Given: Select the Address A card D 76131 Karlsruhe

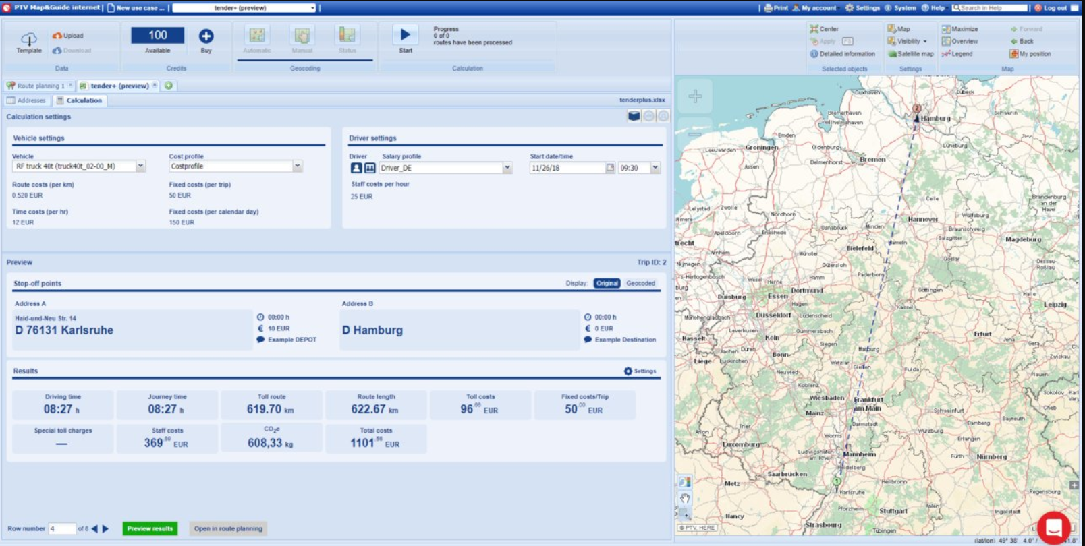Looking at the screenshot, I should (x=132, y=330).
